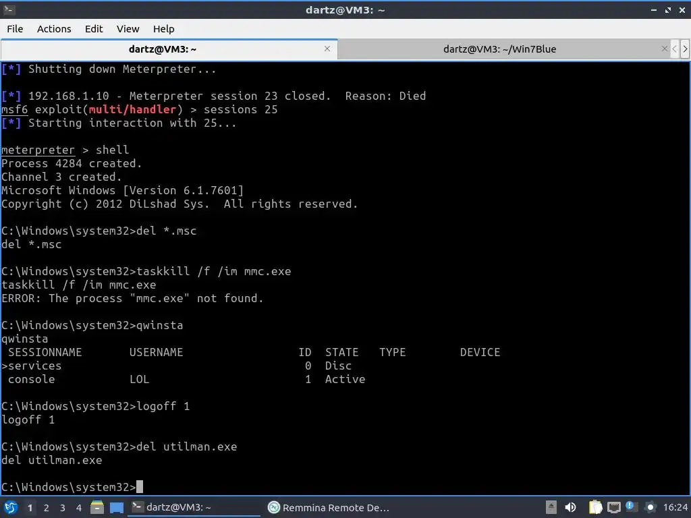The width and height of the screenshot is (691, 518).
Task: Open the Lubuntu start menu
Action: click(11, 507)
